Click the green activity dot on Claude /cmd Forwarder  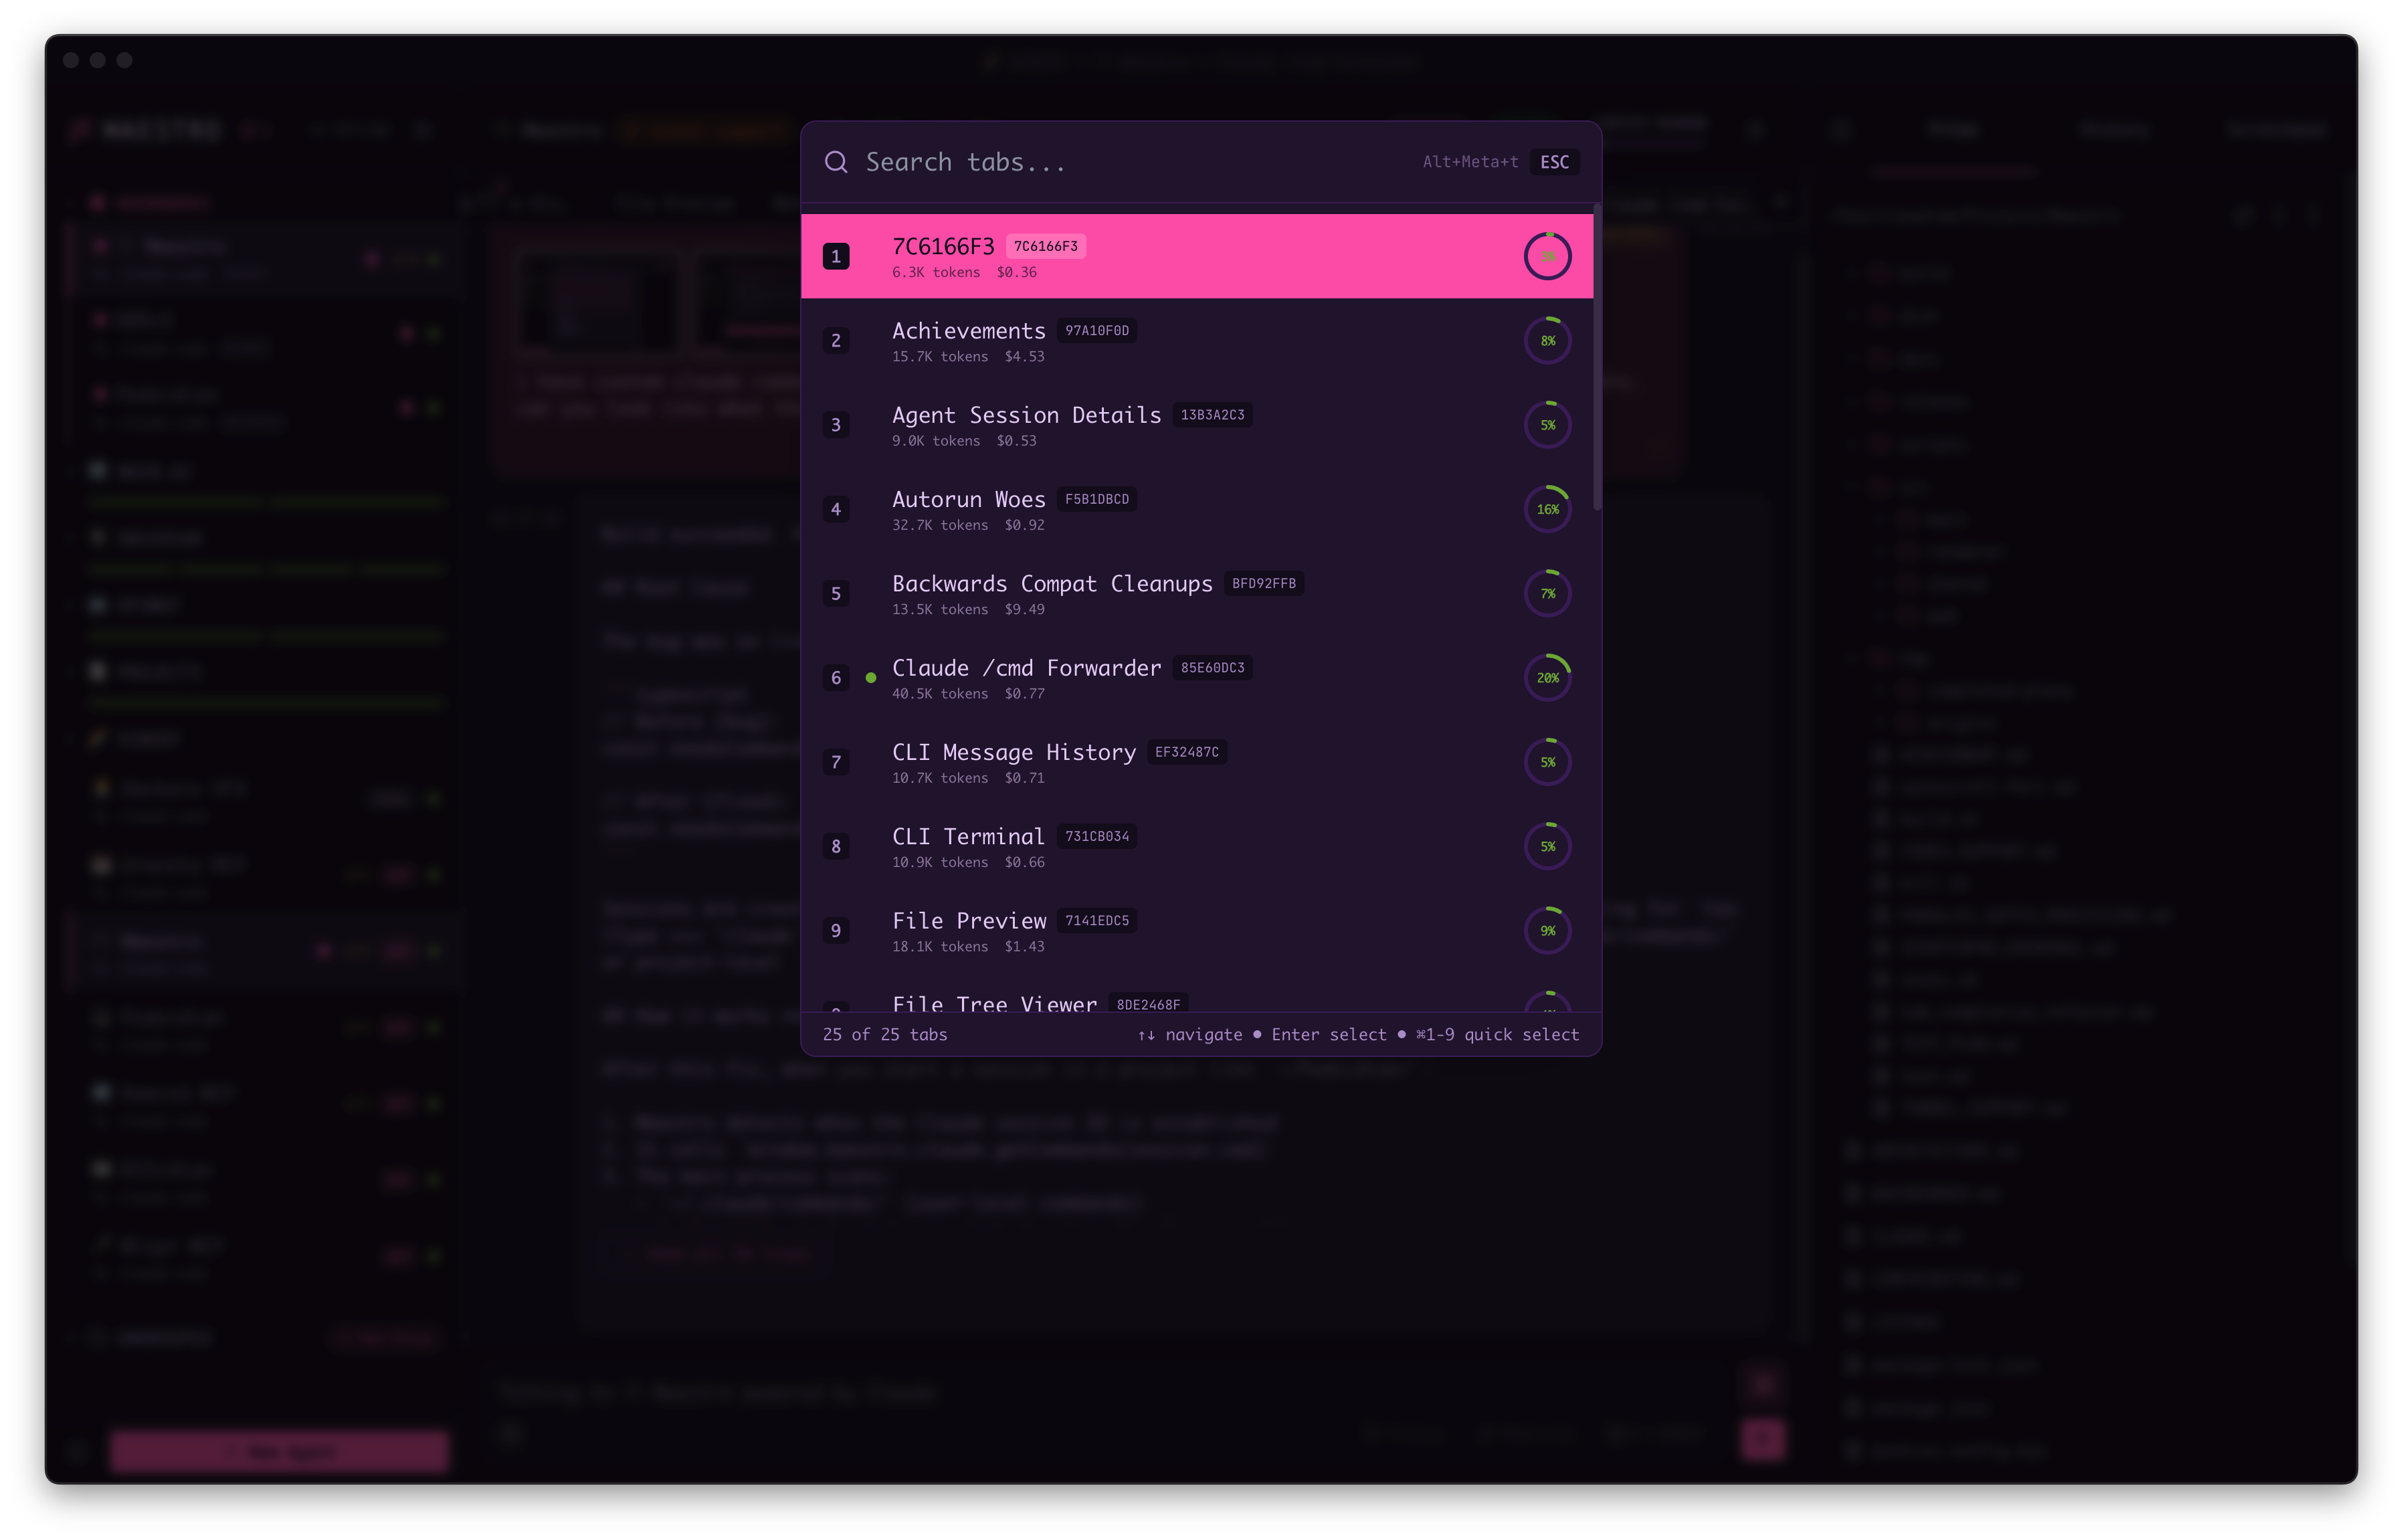click(870, 678)
